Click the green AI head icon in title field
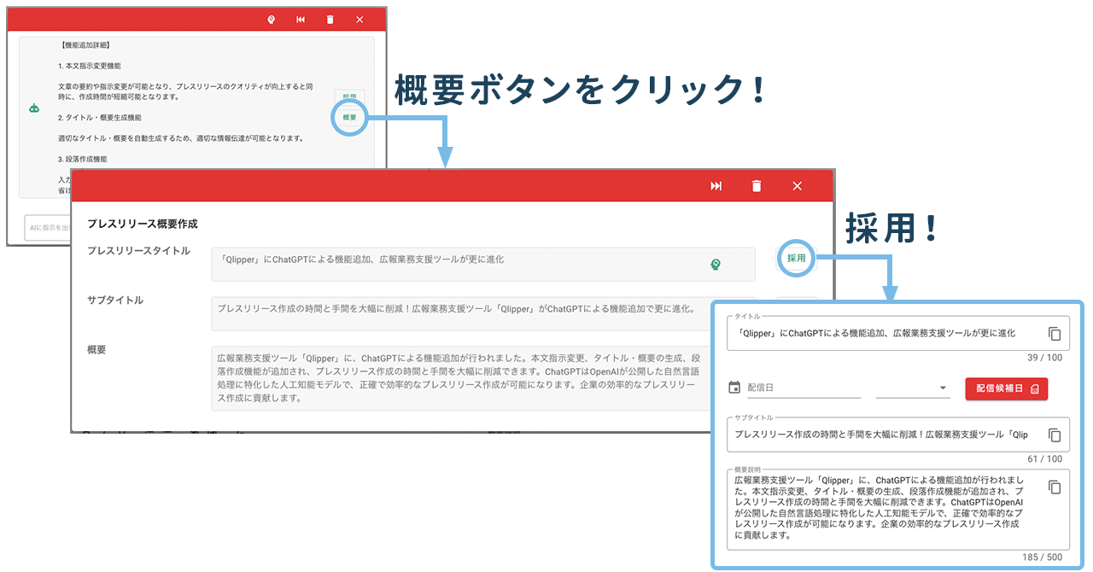The height and width of the screenshot is (572, 1093). tap(716, 265)
